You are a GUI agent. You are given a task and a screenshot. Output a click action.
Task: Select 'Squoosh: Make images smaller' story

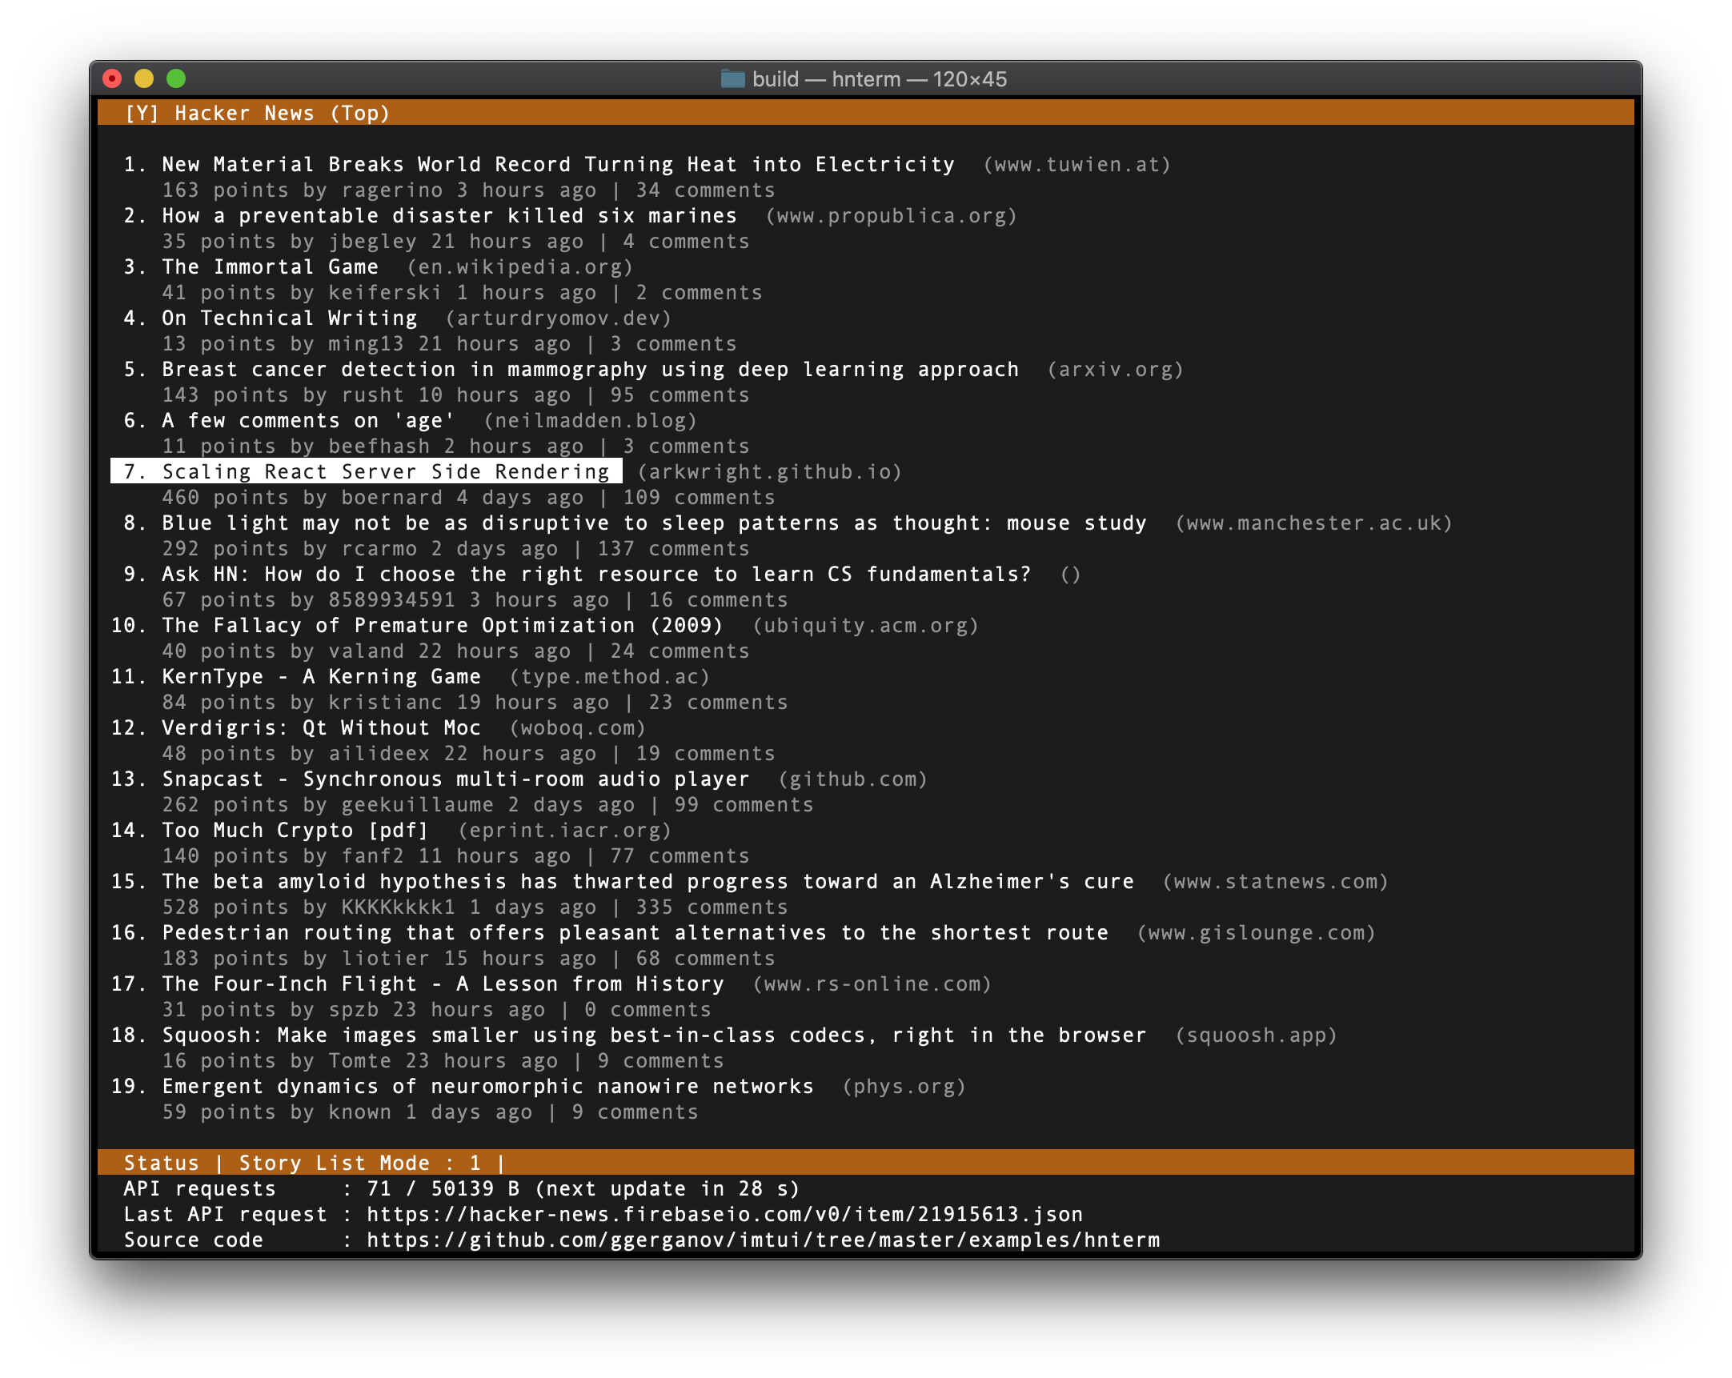[x=654, y=1036]
